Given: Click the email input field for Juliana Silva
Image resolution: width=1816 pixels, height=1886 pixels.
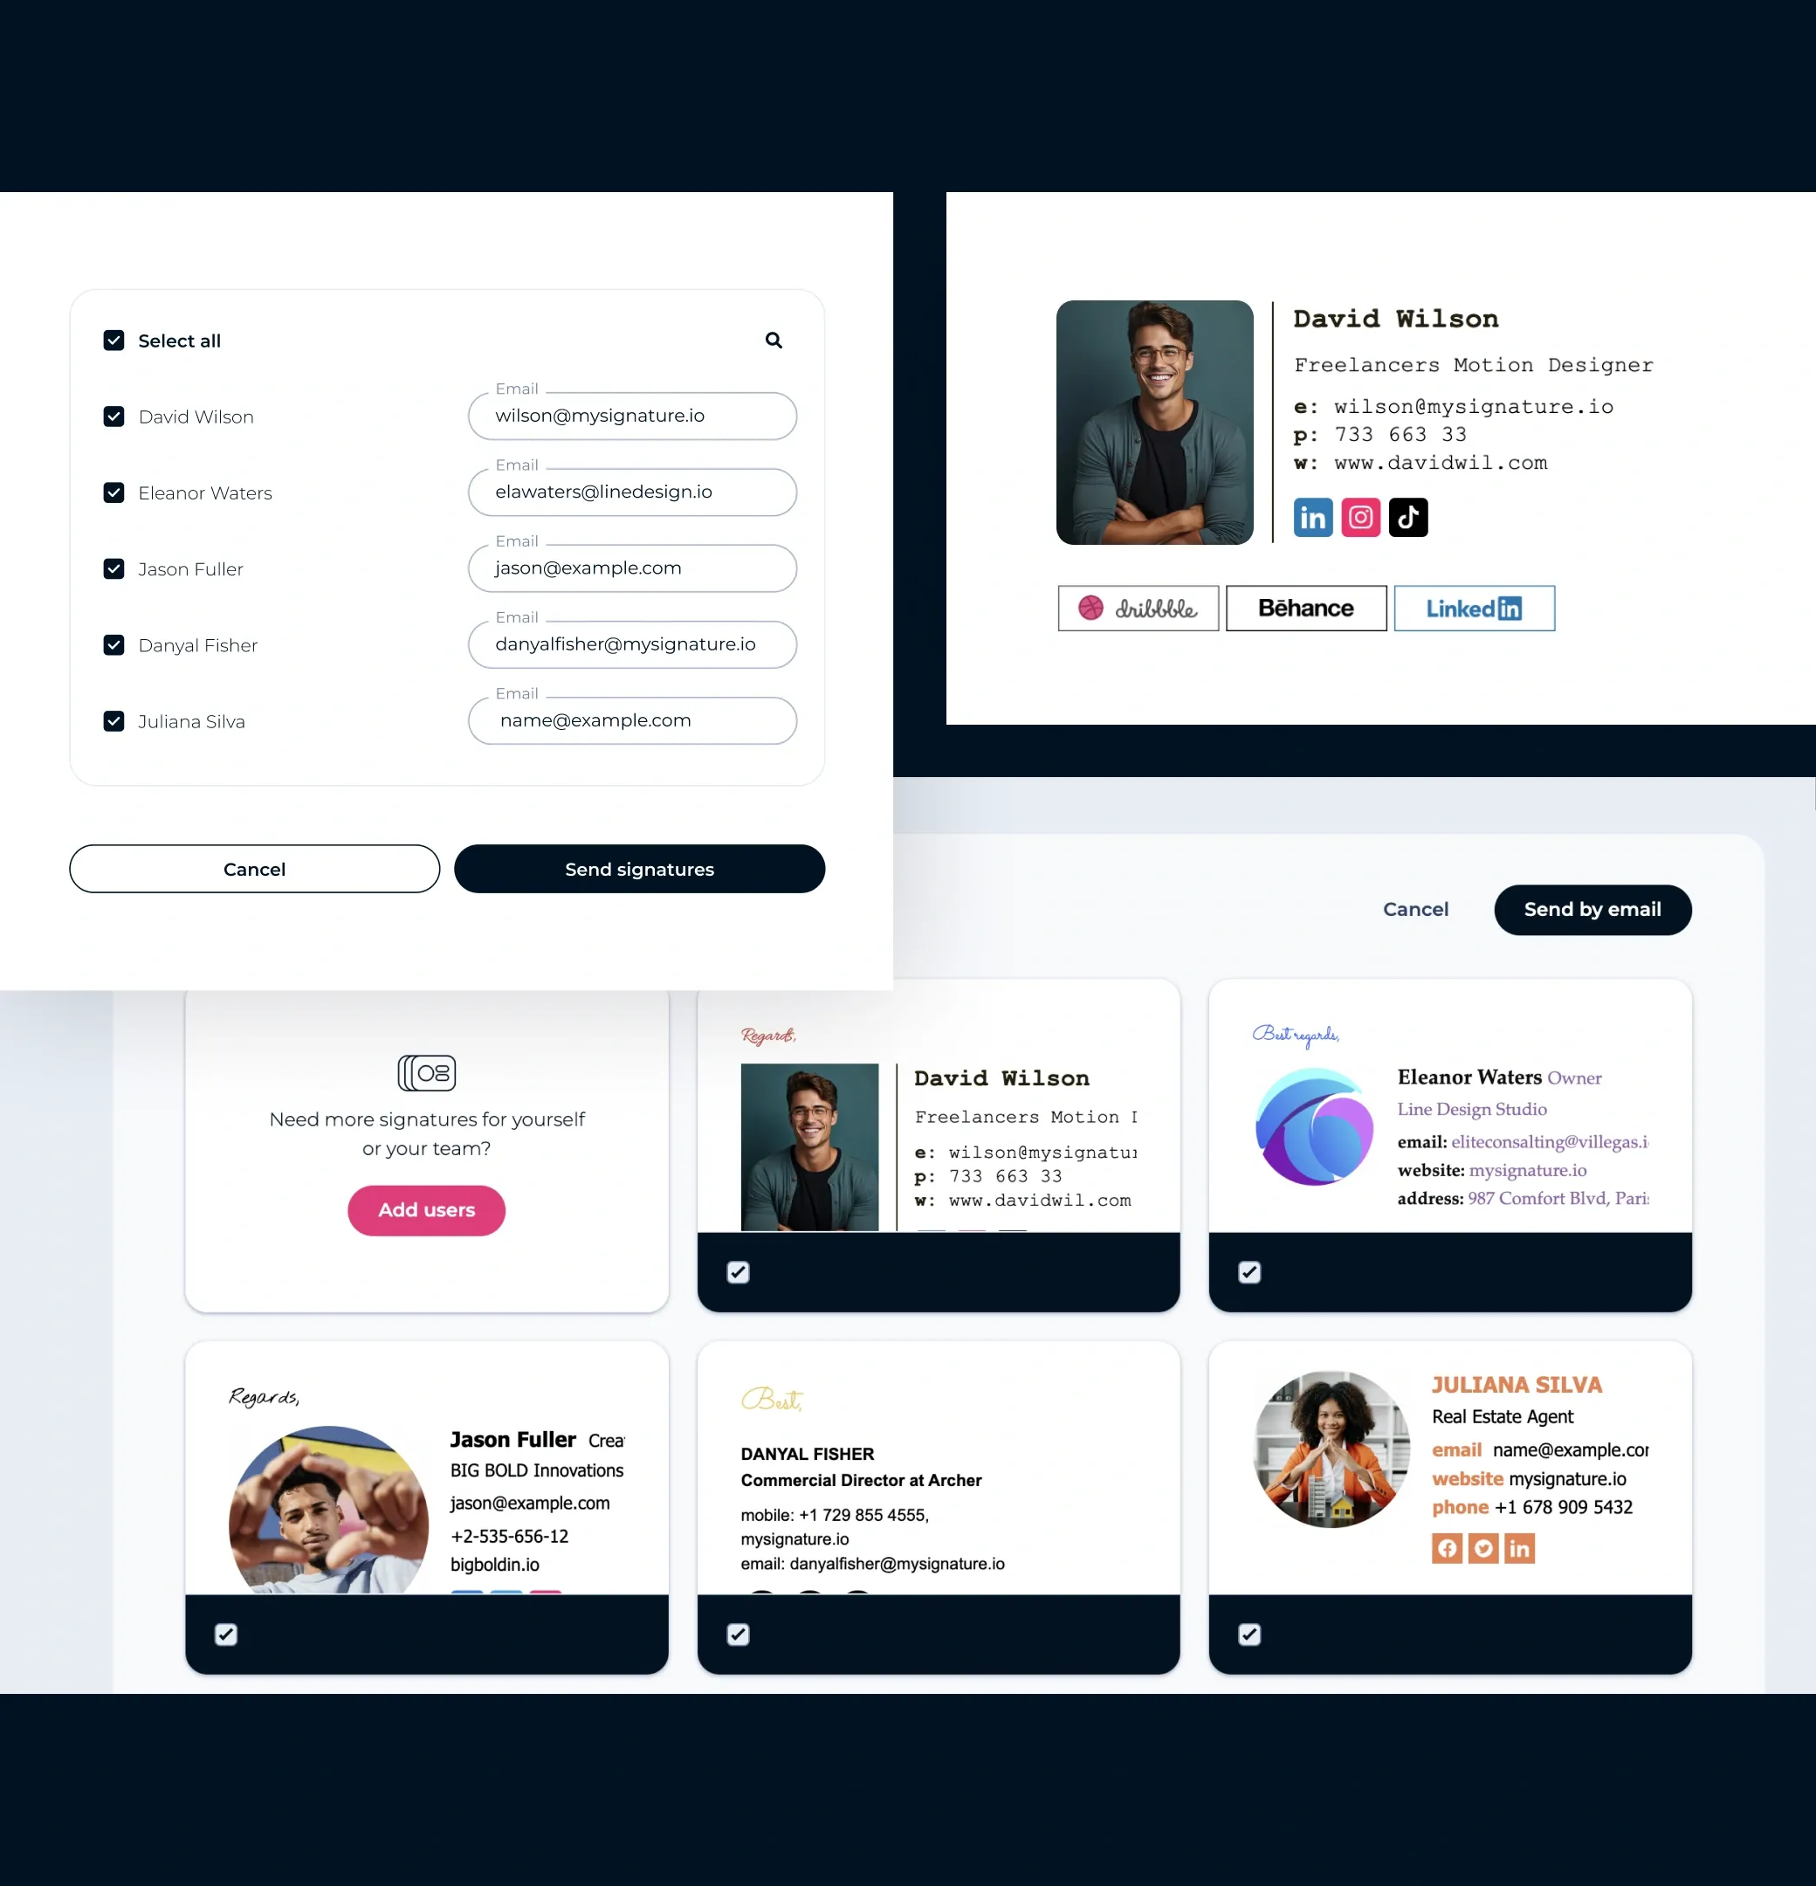Looking at the screenshot, I should click(x=631, y=719).
